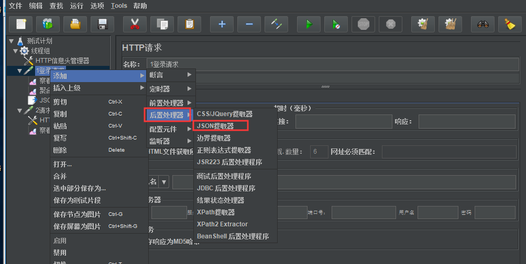This screenshot has height=264, width=526.
Task: Open the 运行 menu
Action: point(77,6)
